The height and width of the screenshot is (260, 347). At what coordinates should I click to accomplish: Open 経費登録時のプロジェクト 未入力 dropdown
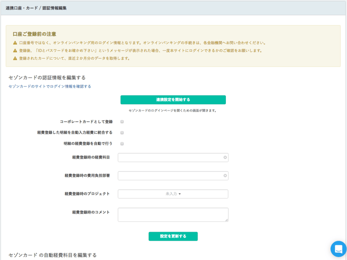click(173, 194)
